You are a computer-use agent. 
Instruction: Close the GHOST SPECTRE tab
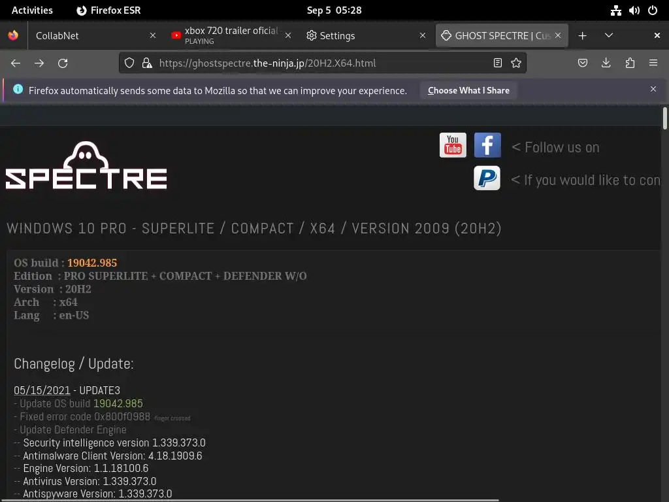558,35
